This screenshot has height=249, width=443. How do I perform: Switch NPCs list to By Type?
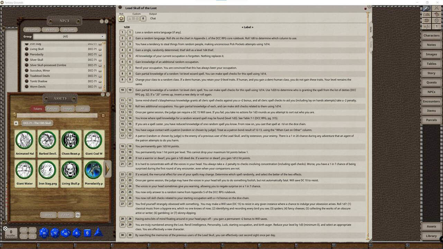(x=69, y=30)
